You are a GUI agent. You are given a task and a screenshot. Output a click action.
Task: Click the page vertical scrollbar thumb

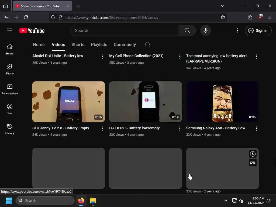275,162
